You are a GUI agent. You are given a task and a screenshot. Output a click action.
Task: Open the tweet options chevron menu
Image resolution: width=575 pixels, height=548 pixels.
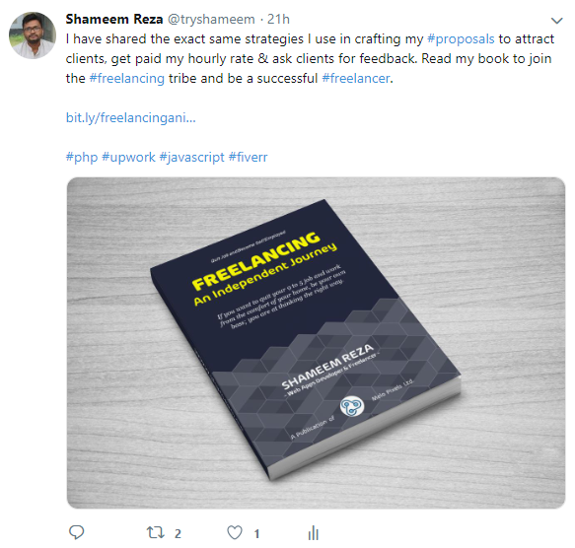coord(557,21)
